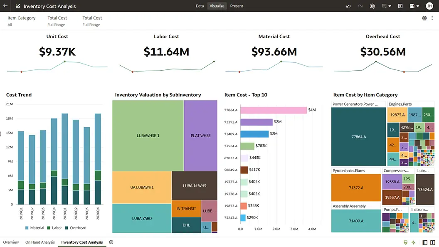Screen dimensions: 439x247
Task: Click the JH user avatar
Action: click(x=429, y=6)
